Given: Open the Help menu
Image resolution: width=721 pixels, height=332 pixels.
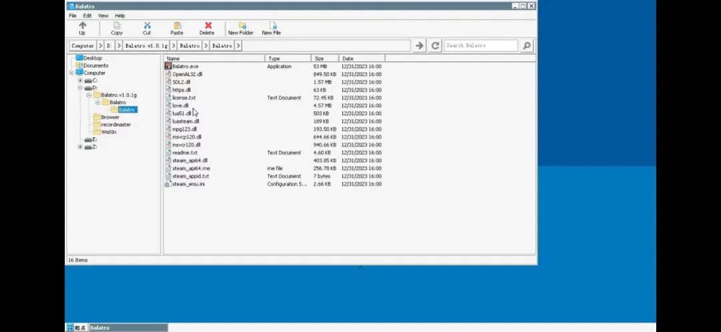Looking at the screenshot, I should 120,15.
